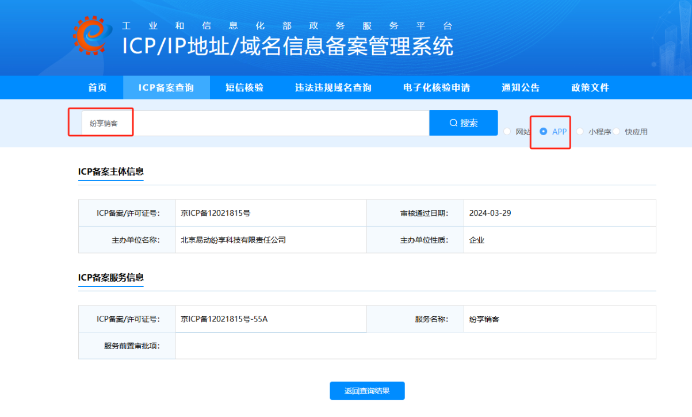The width and height of the screenshot is (692, 417).
Task: Click the 主办单位名称 label cell
Action: [127, 240]
